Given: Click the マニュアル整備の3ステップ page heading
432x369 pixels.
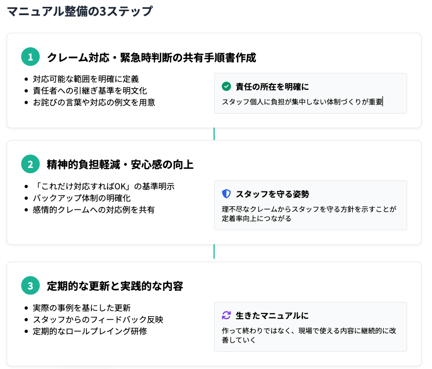Looking at the screenshot, I should tap(80, 11).
